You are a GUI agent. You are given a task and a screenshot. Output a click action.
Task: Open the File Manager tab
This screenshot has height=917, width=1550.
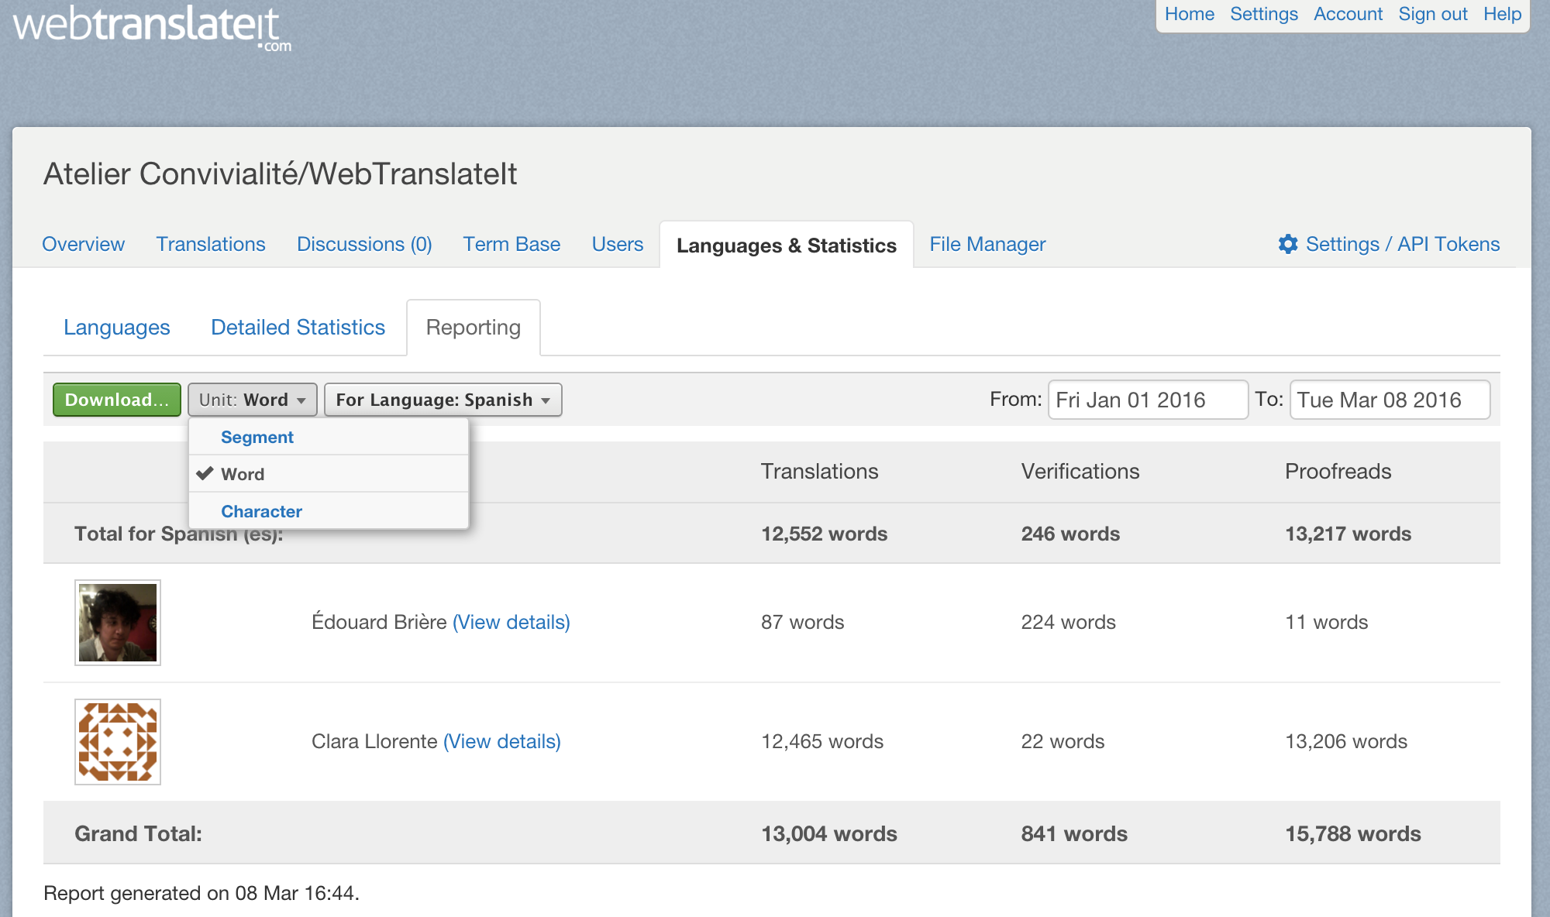click(987, 245)
